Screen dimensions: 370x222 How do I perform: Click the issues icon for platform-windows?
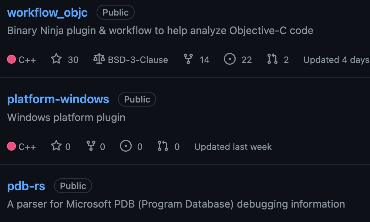coord(126,146)
